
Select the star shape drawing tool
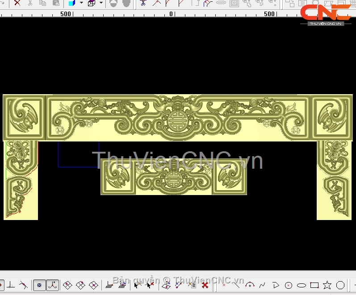(x=327, y=285)
